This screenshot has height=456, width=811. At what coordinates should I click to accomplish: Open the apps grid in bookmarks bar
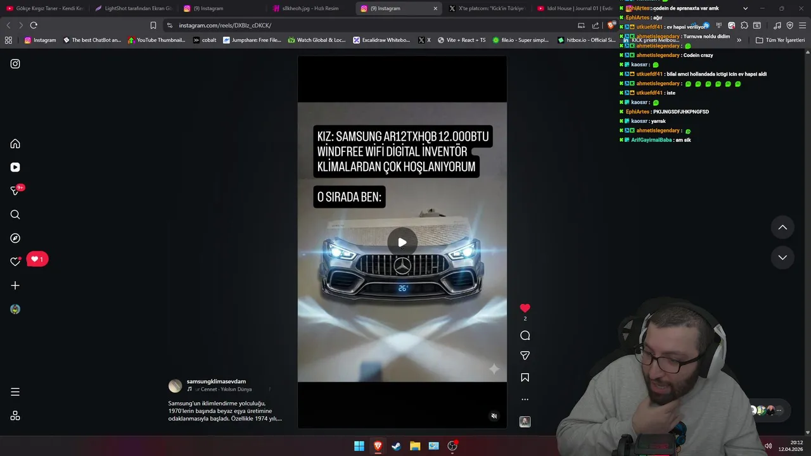click(x=8, y=40)
